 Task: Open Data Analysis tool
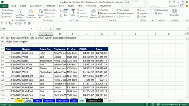click(161, 10)
